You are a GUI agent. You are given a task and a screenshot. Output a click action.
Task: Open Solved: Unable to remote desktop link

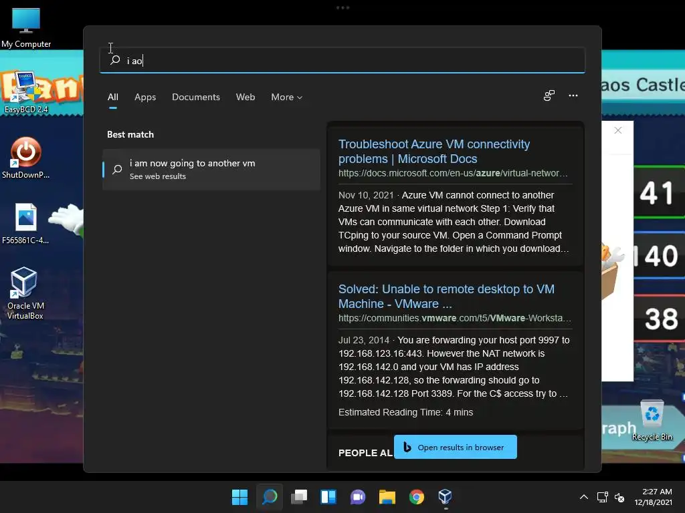(446, 296)
